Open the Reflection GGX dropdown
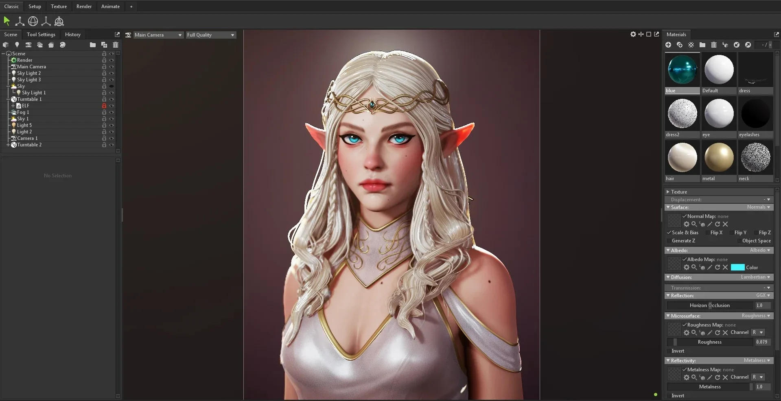Screen dimensions: 781x401 763,295
